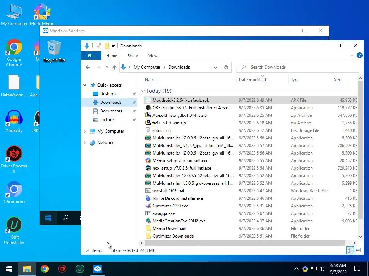
Task: Click search icon in Sandbox taskbar
Action: click(66, 218)
